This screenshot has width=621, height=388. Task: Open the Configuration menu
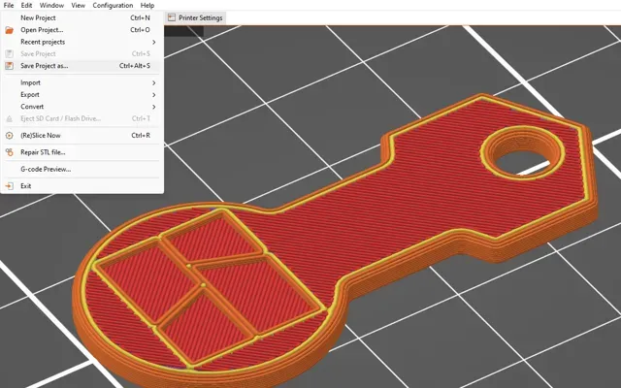click(x=113, y=5)
